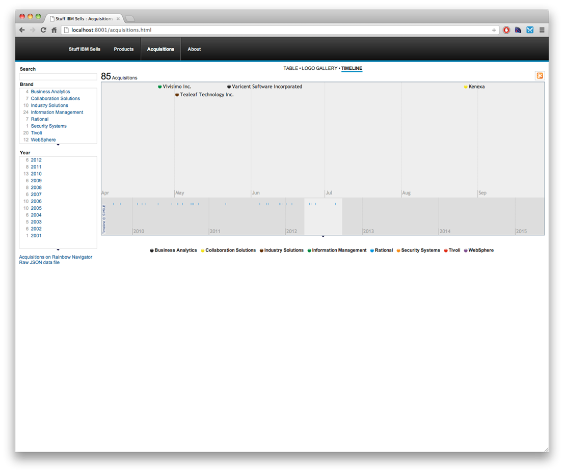Image resolution: width=564 pixels, height=473 pixels.
Task: Filter by Rational brand
Action: [x=40, y=119]
